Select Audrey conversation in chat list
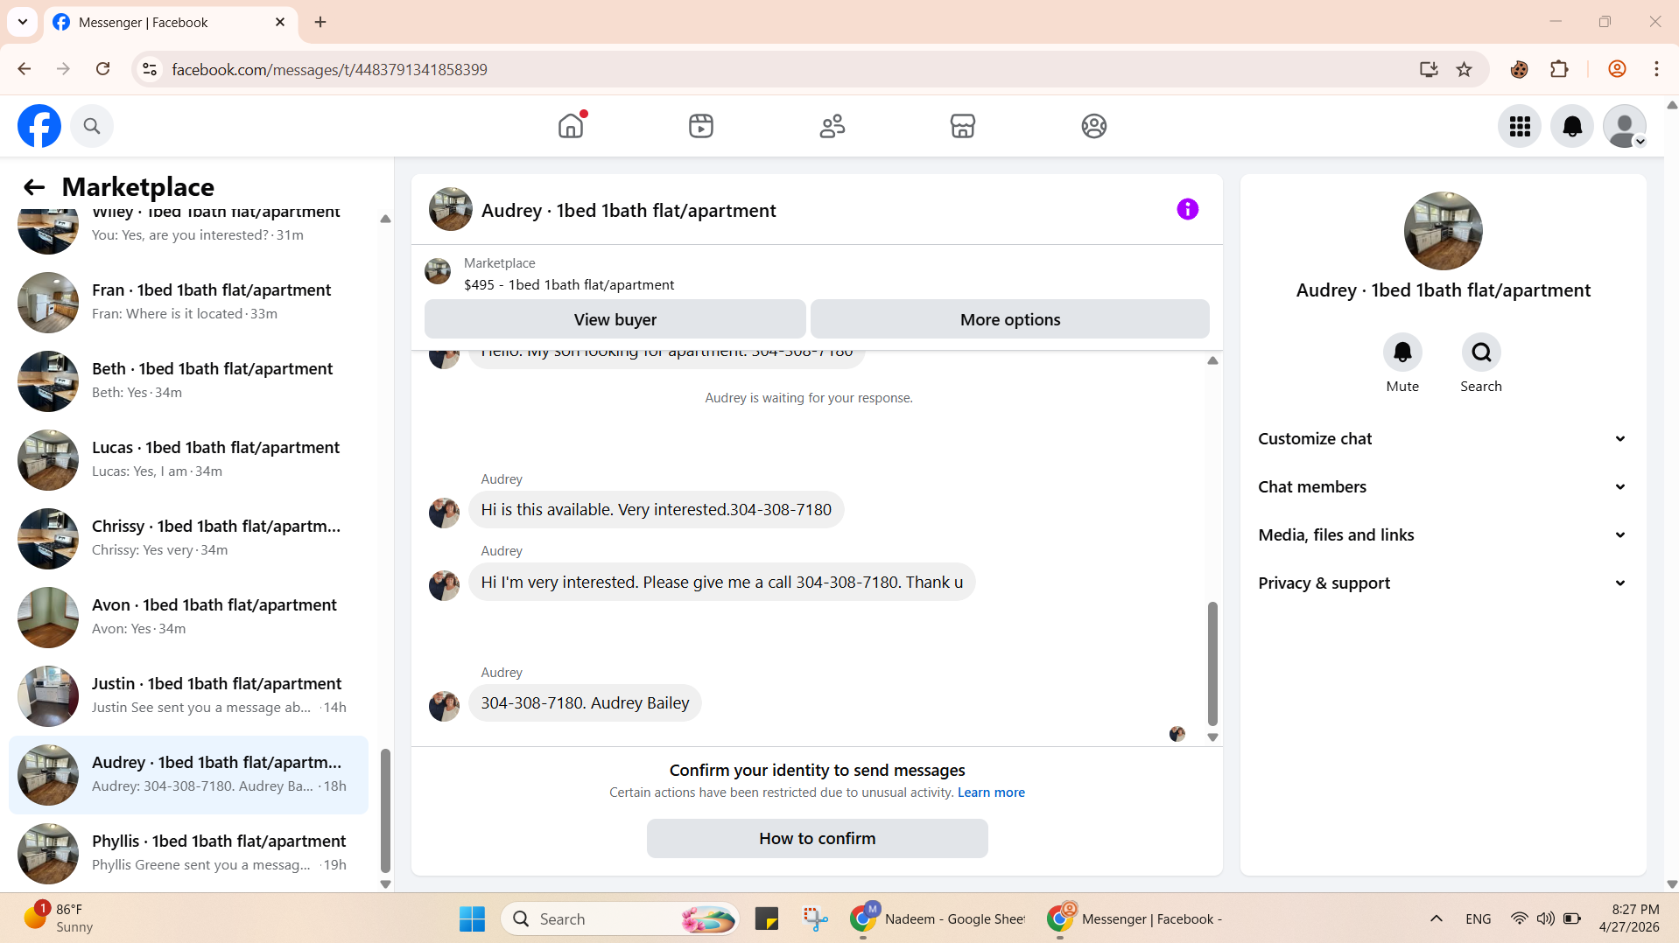1679x943 pixels. (188, 774)
